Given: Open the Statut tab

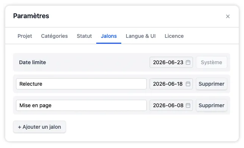Looking at the screenshot, I should click(x=84, y=36).
